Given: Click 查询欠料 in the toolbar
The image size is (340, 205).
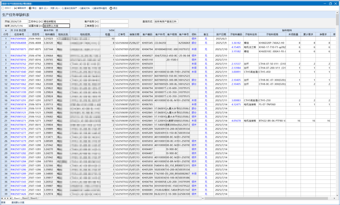Looking at the screenshot, I should pos(84,8).
